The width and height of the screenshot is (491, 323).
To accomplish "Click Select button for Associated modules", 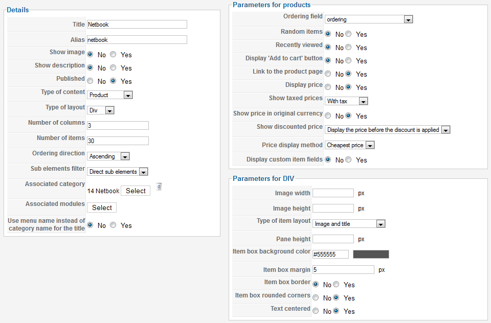I will click(x=102, y=207).
